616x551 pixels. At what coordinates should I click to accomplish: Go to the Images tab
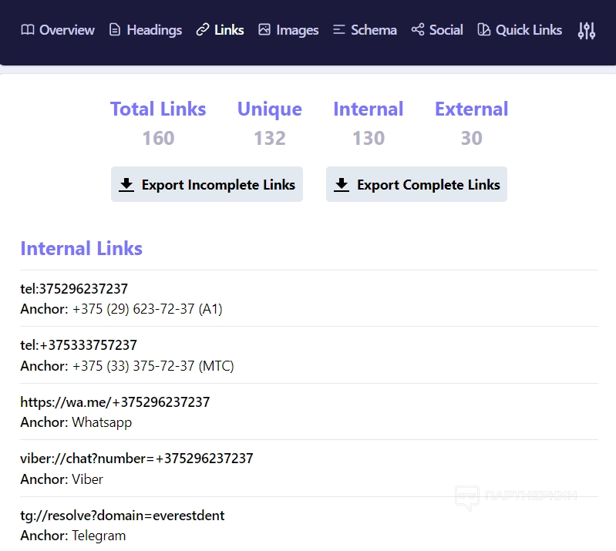[x=288, y=30]
